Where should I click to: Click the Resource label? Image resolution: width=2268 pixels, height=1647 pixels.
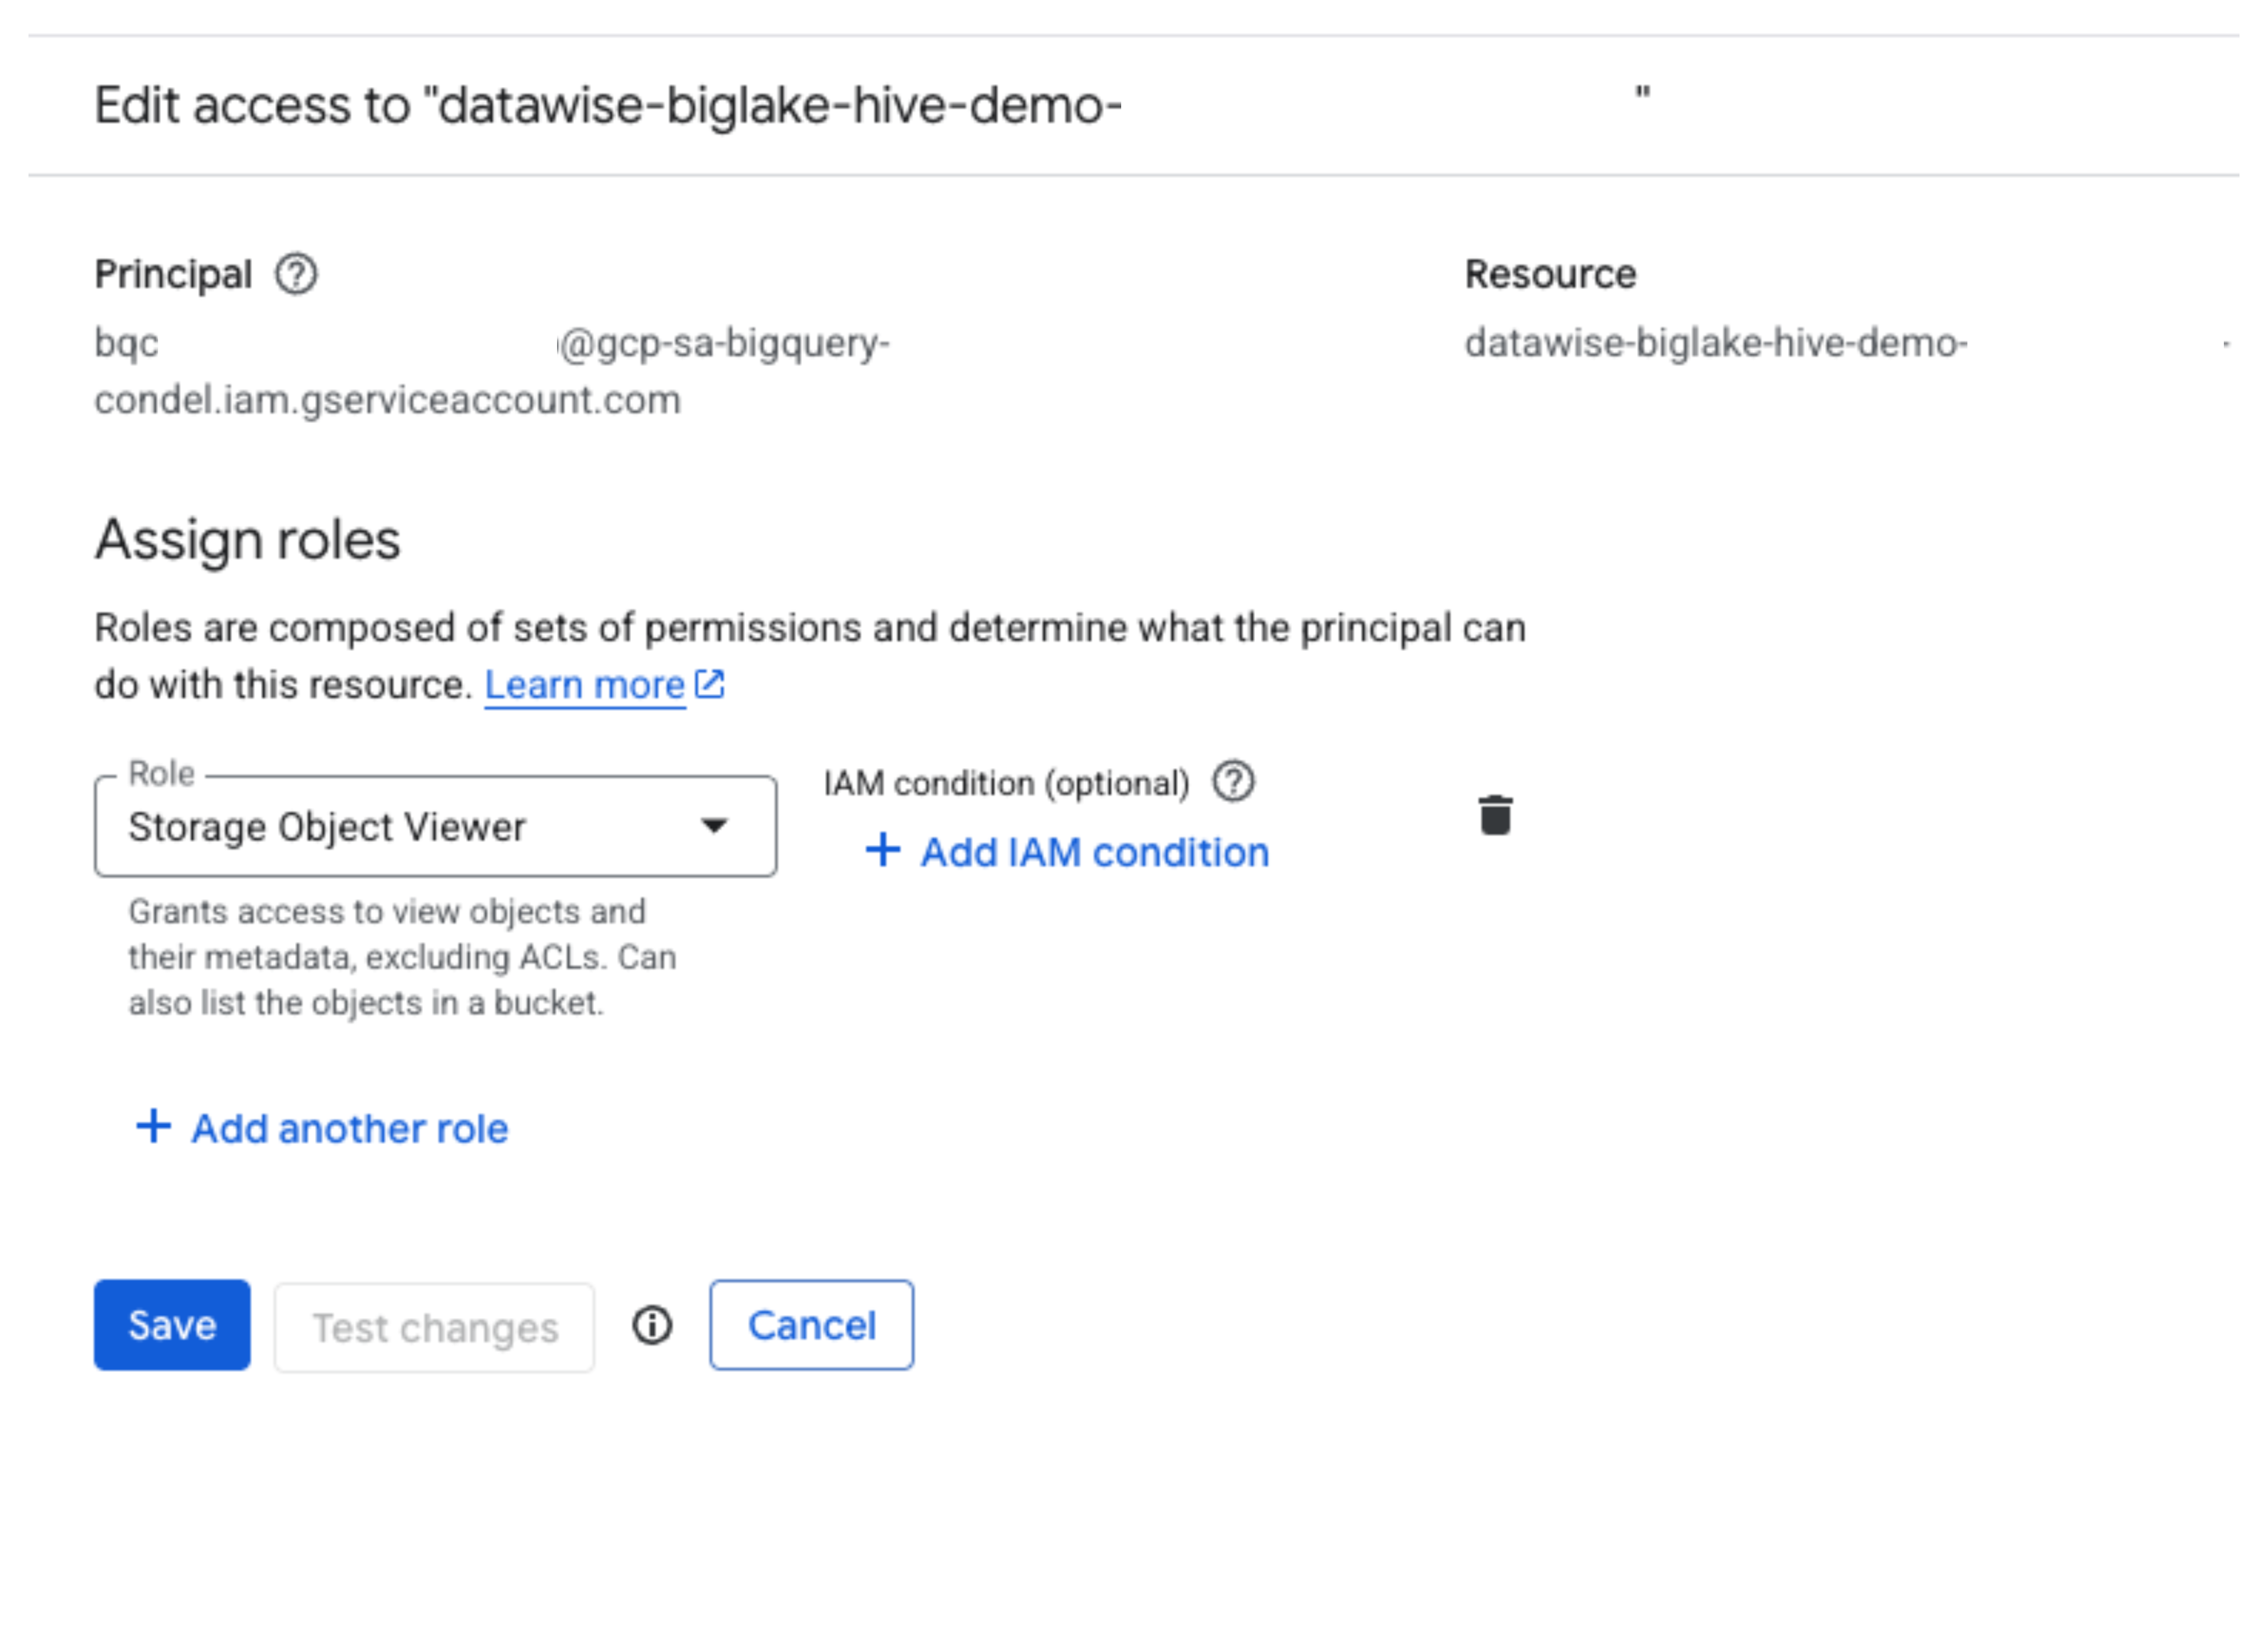pyautogui.click(x=1550, y=274)
